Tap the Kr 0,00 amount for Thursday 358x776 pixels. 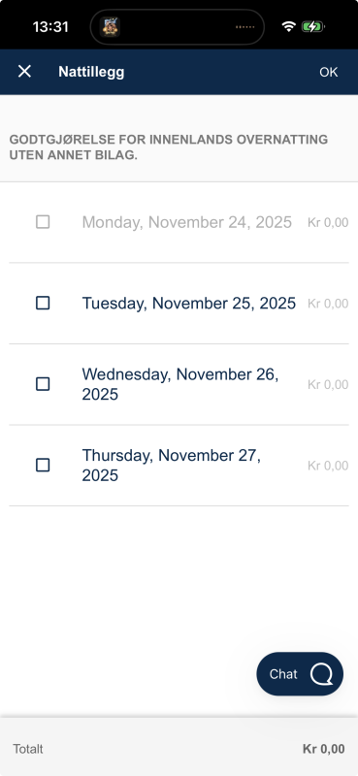point(328,466)
